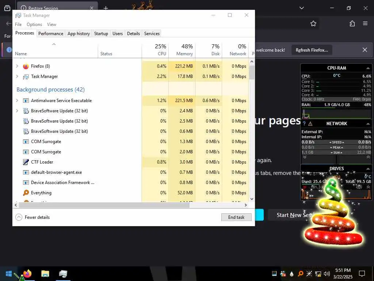This screenshot has width=374, height=281.
Task: Switch to the Users tab
Action: (x=118, y=33)
